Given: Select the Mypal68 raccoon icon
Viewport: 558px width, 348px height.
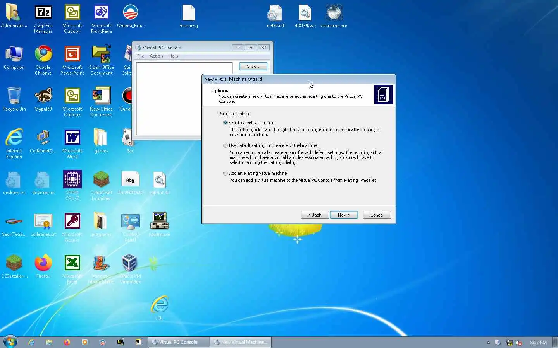Looking at the screenshot, I should coord(43,100).
